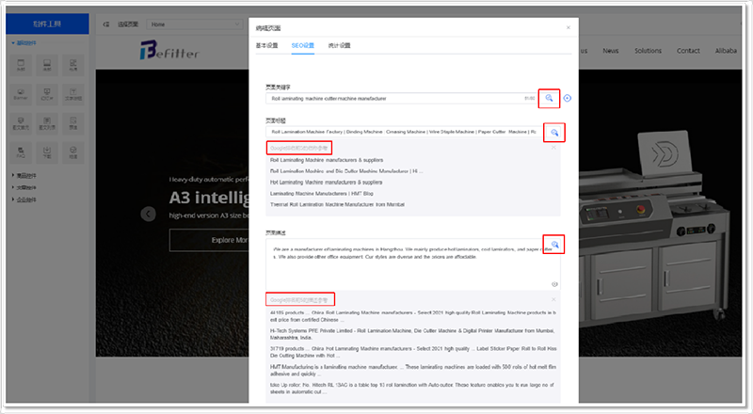
Task: Pick description starting 'H-Tech Systems PFE Private Limited'
Action: pyautogui.click(x=412, y=334)
